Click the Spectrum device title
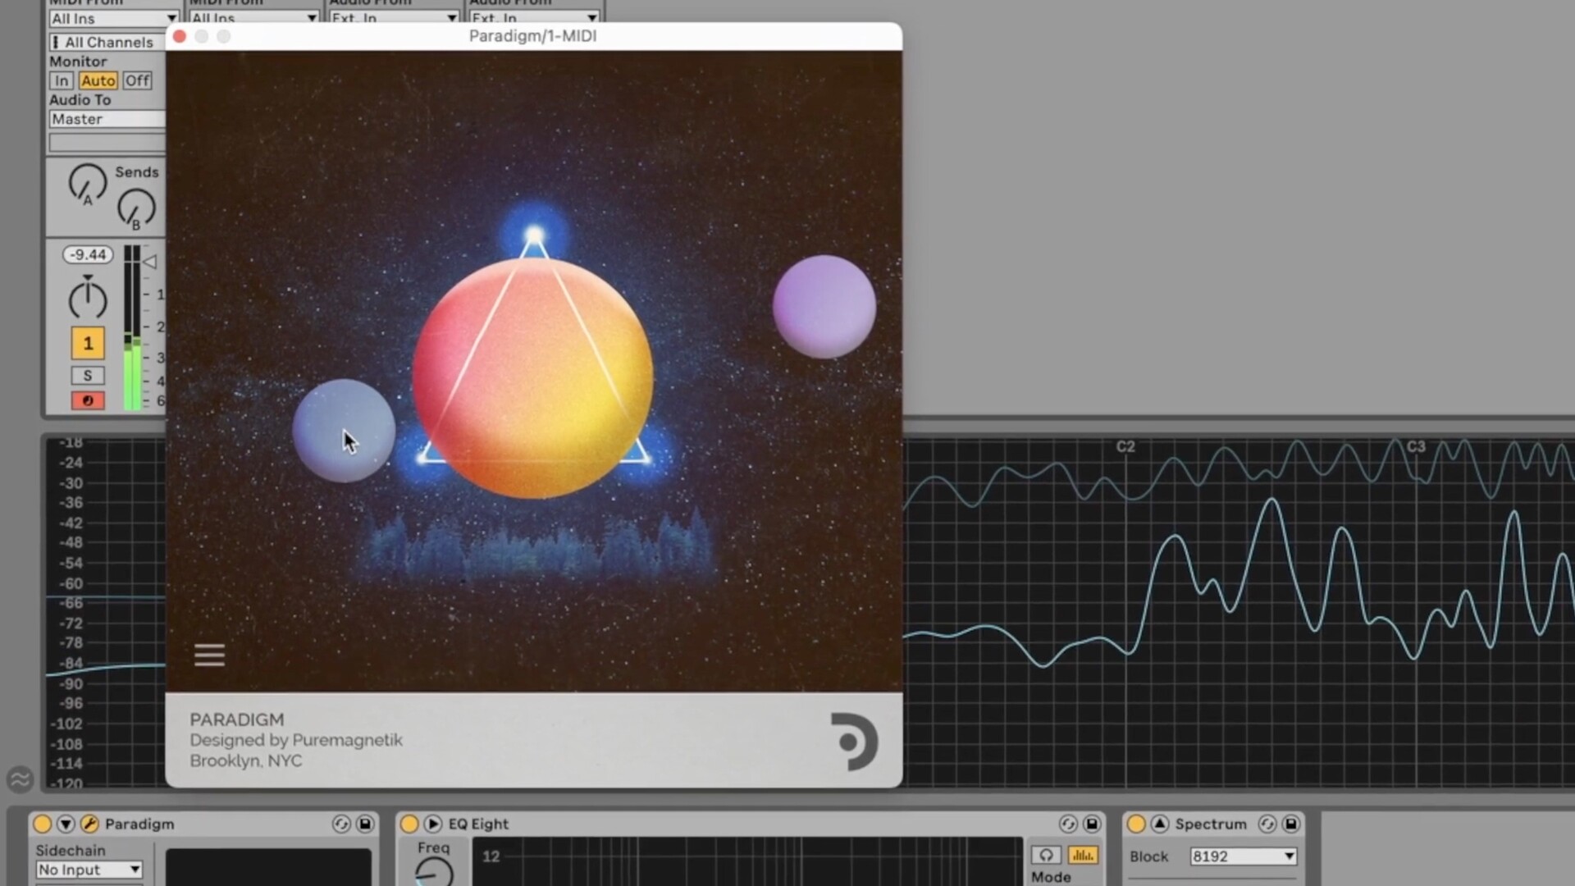 pos(1211,824)
